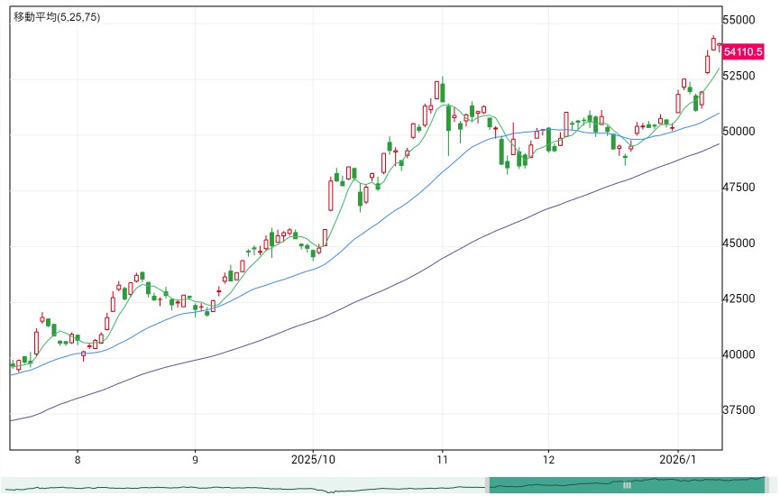This screenshot has height=496, width=780.
Task: Click the month 12 axis label
Action: click(x=548, y=459)
